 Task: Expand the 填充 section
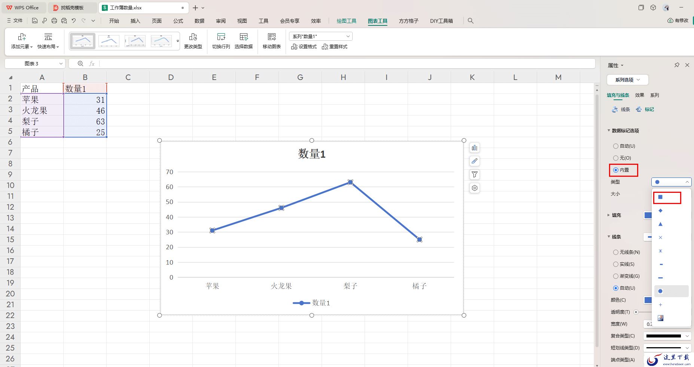click(609, 215)
